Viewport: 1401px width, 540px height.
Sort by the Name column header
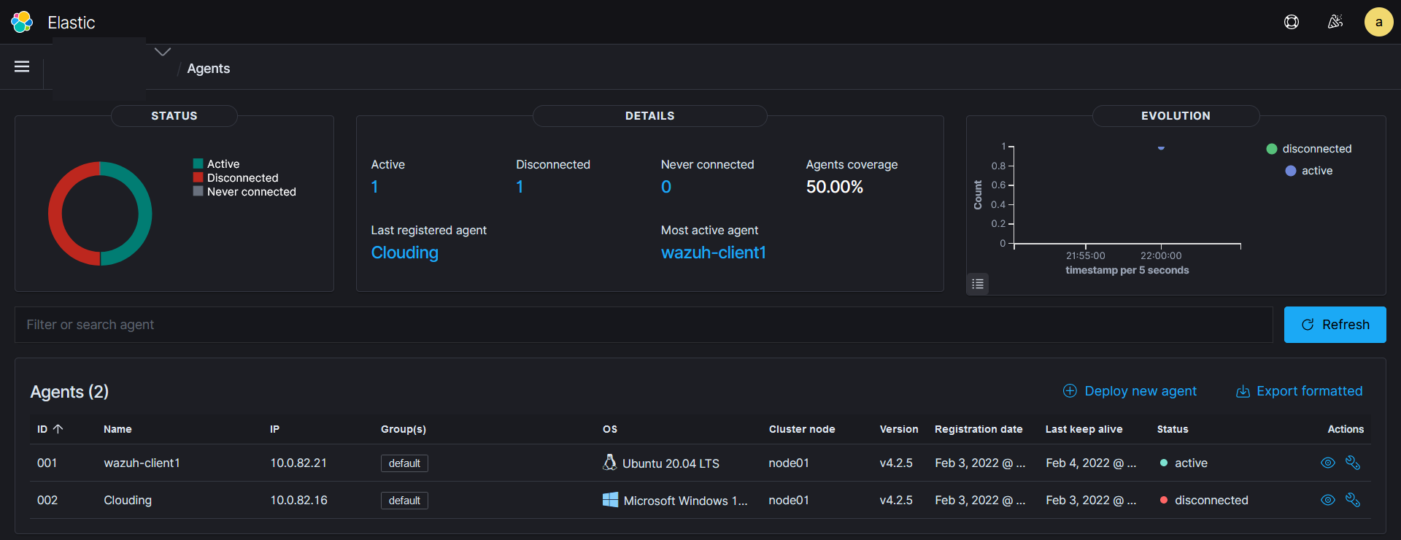tap(117, 429)
